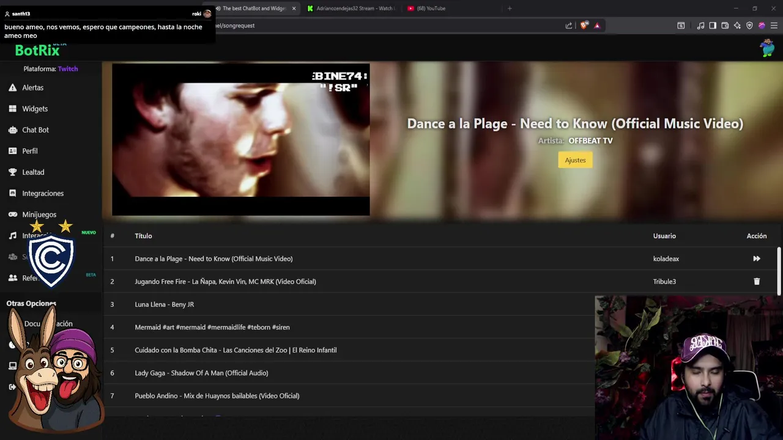This screenshot has width=783, height=440.
Task: Click the Twitch platform link
Action: coord(68,69)
